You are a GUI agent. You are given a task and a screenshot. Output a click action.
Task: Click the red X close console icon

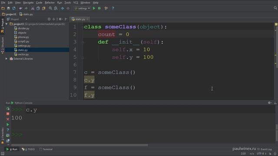[8, 119]
